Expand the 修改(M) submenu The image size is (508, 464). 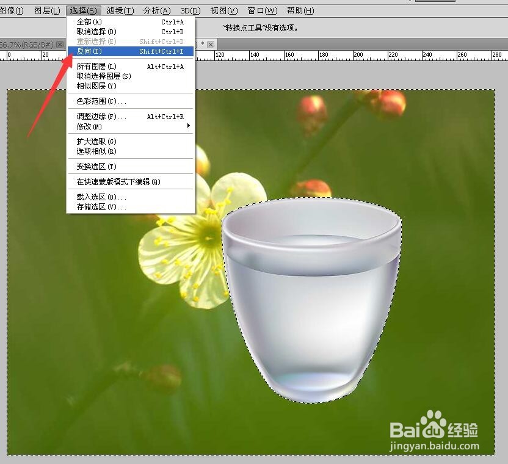click(131, 126)
